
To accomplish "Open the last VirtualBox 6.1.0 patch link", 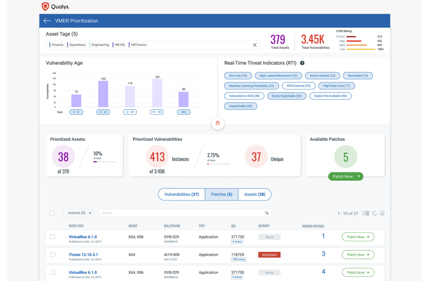I will (x=83, y=273).
